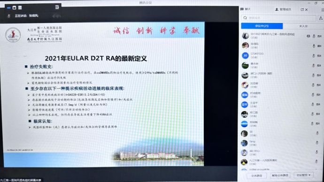This screenshot has height=182, width=324.
Task: Click the Unmute All button (解除全体静音)
Action: 280,175
